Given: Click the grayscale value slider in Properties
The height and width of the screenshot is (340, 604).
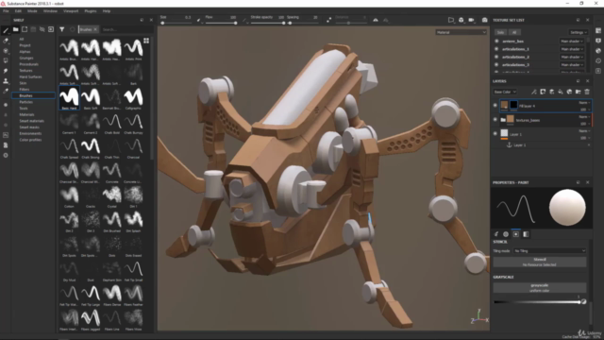Looking at the screenshot, I should point(538,302).
